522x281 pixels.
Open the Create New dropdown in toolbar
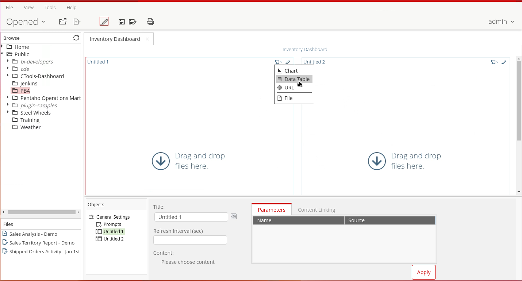coord(77,22)
